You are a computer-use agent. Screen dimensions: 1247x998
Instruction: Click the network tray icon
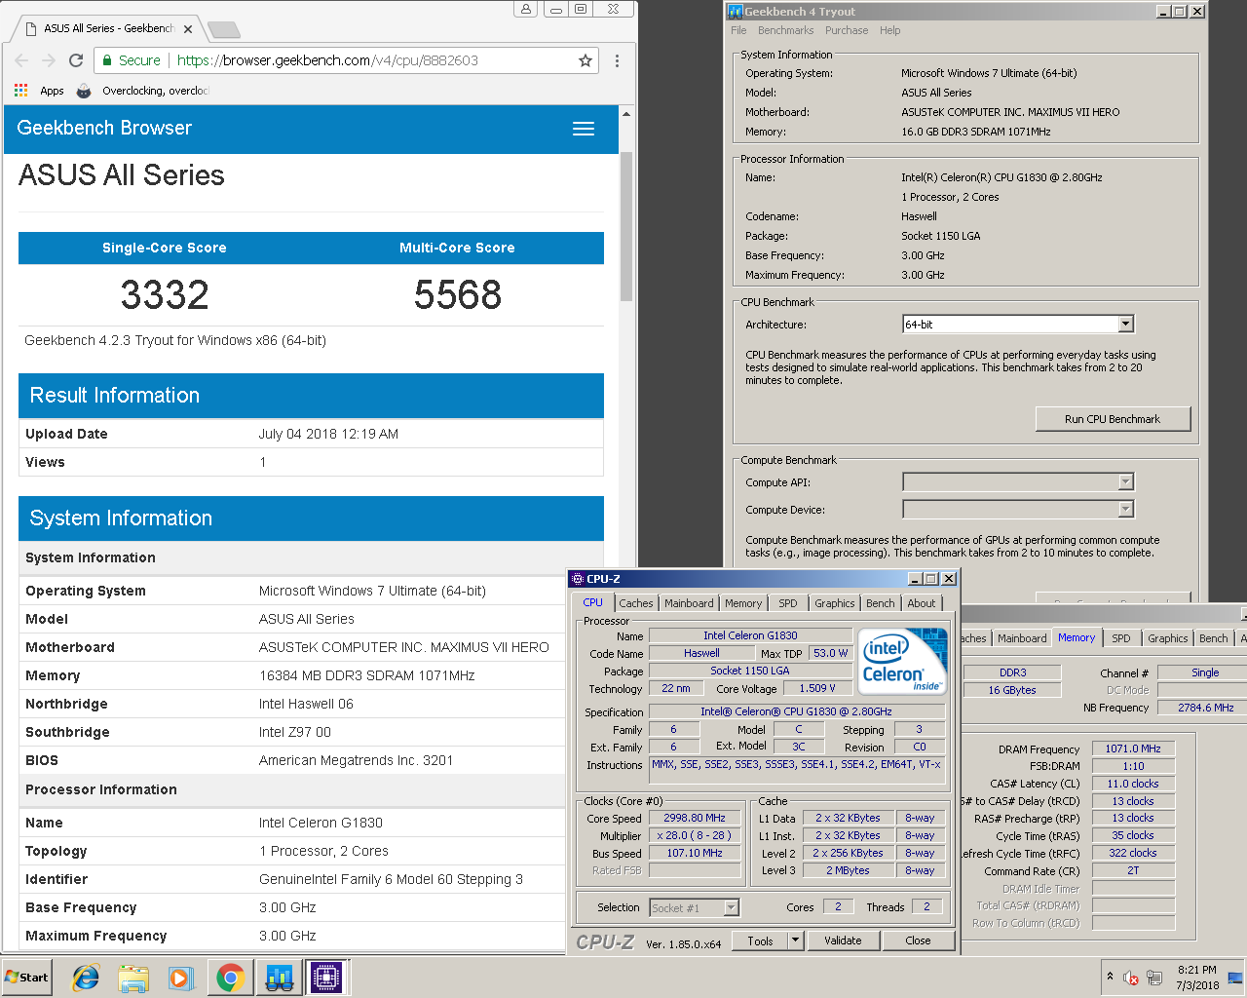(1154, 978)
